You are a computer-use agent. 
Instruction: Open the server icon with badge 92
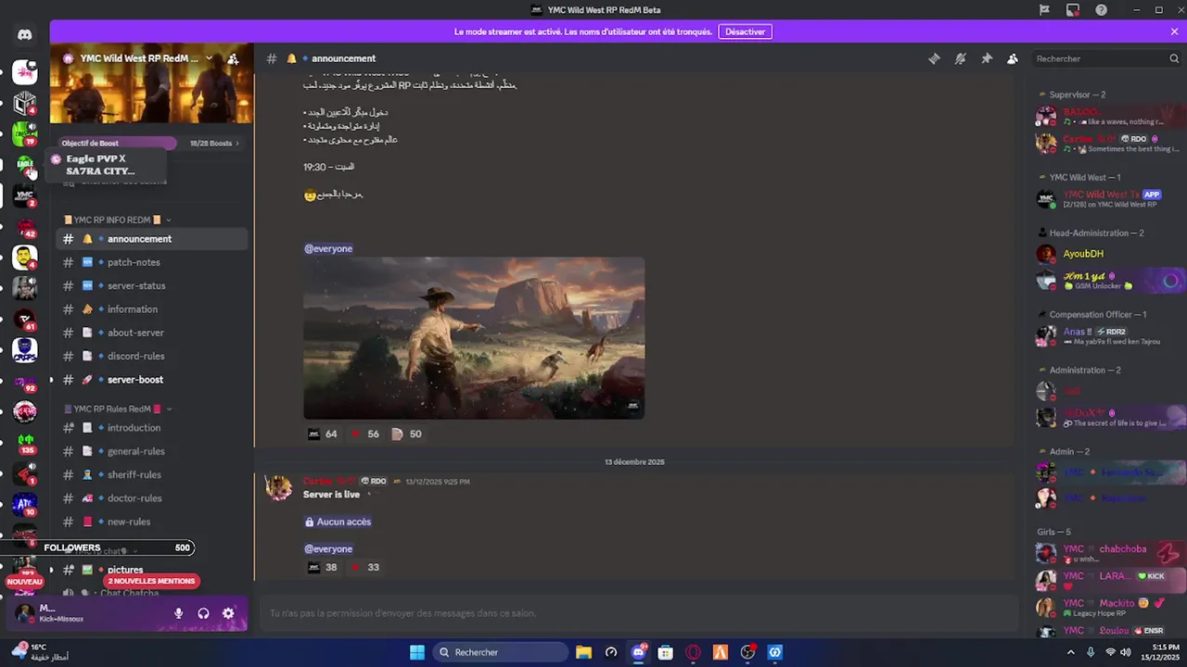(x=25, y=381)
